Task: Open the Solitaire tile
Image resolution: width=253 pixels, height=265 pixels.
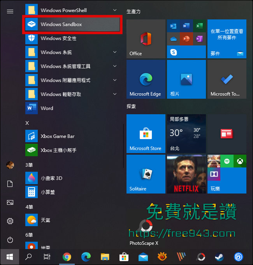Action: 146,174
